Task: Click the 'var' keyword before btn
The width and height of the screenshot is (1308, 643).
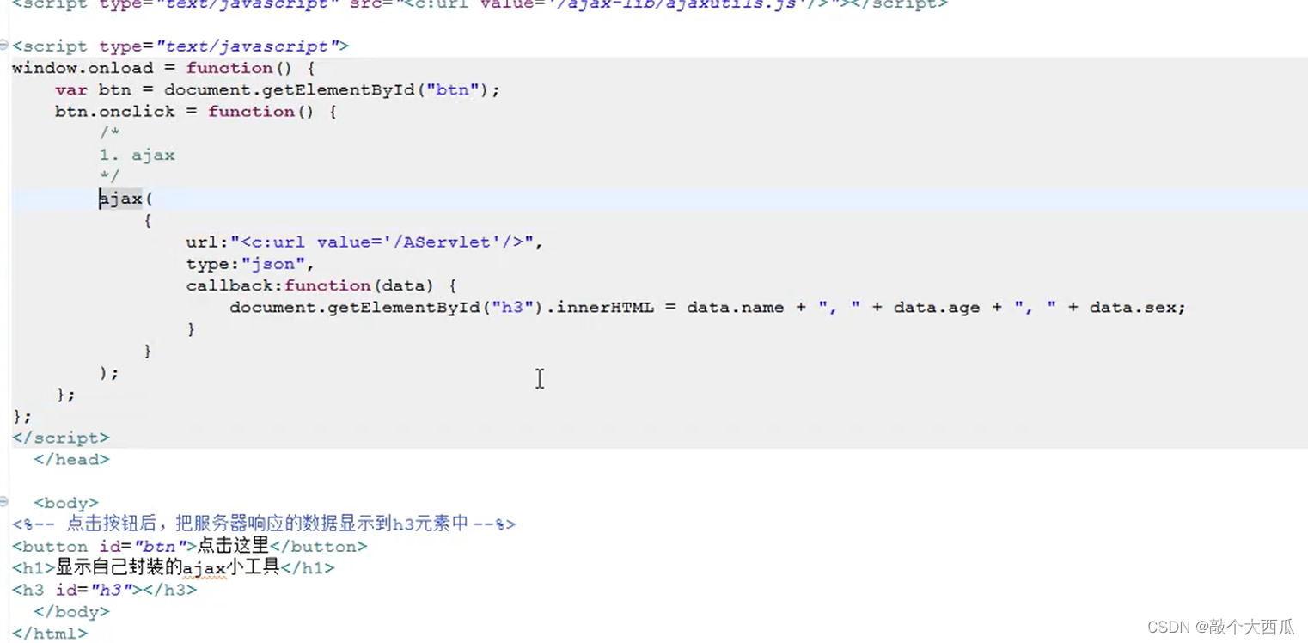Action: click(x=71, y=89)
